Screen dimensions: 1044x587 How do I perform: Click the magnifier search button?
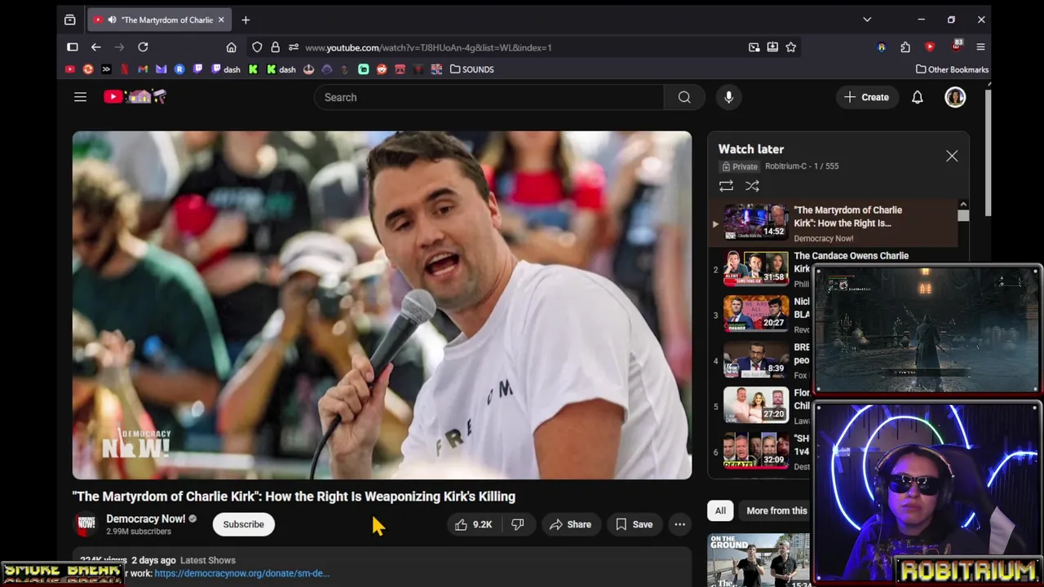pyautogui.click(x=684, y=97)
